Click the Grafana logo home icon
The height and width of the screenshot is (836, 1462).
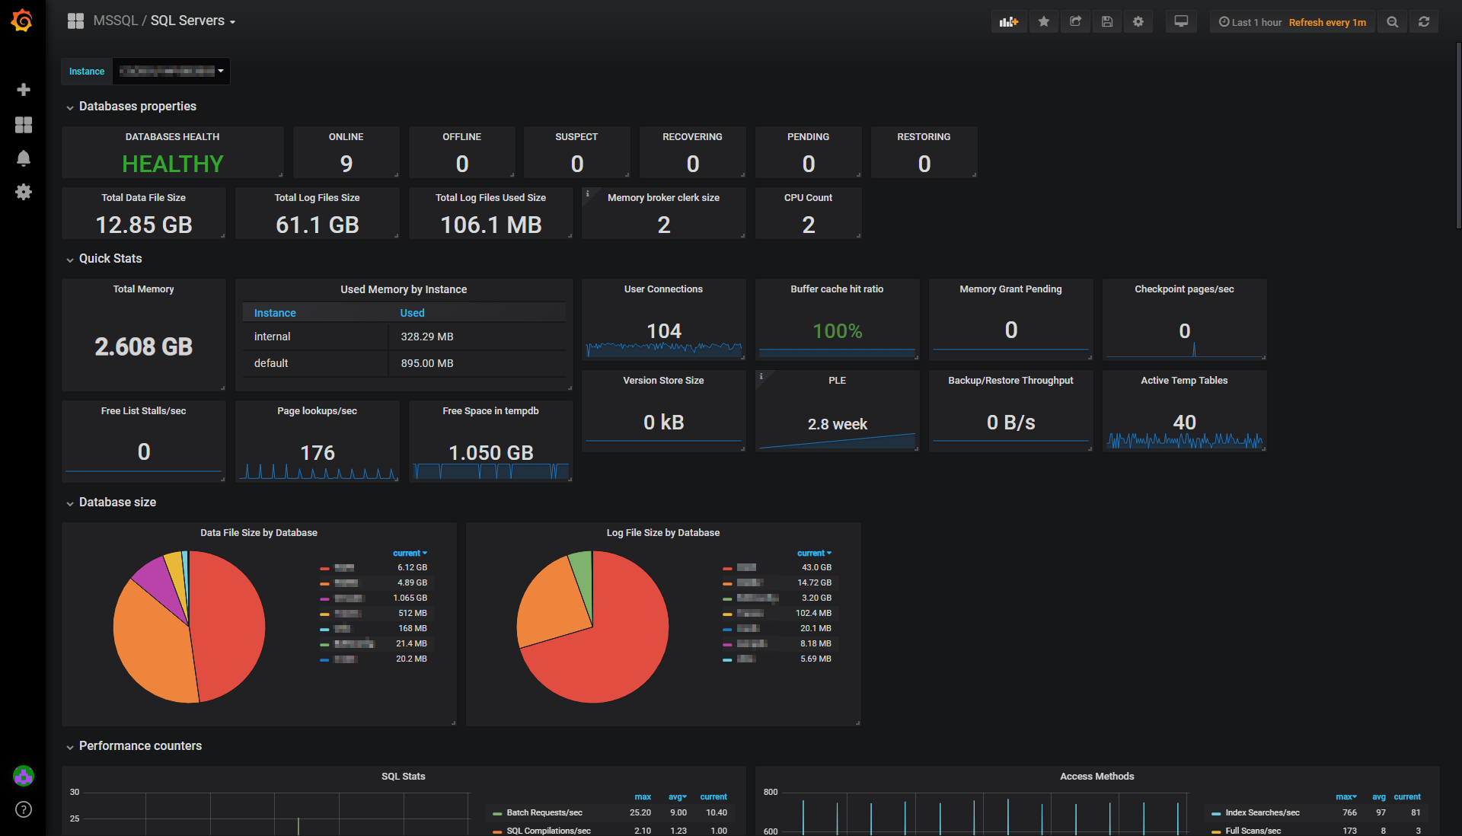coord(22,21)
